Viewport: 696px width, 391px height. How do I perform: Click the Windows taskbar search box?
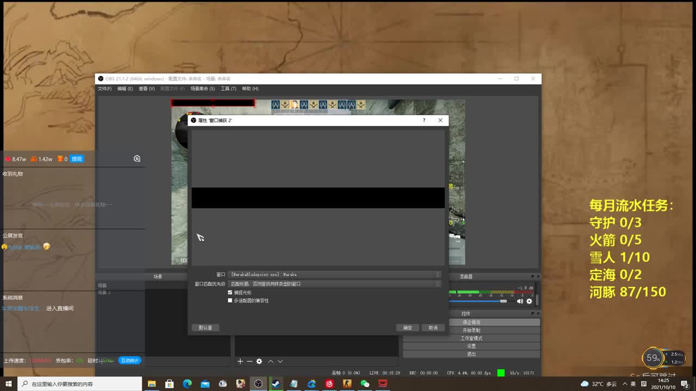coord(80,384)
